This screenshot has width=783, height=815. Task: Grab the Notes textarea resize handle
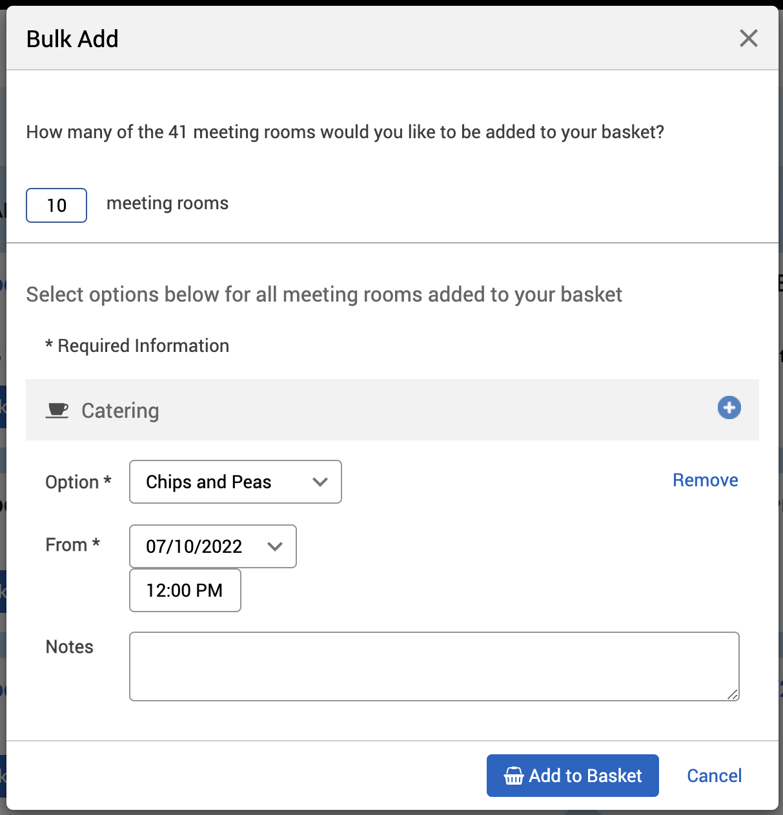733,694
